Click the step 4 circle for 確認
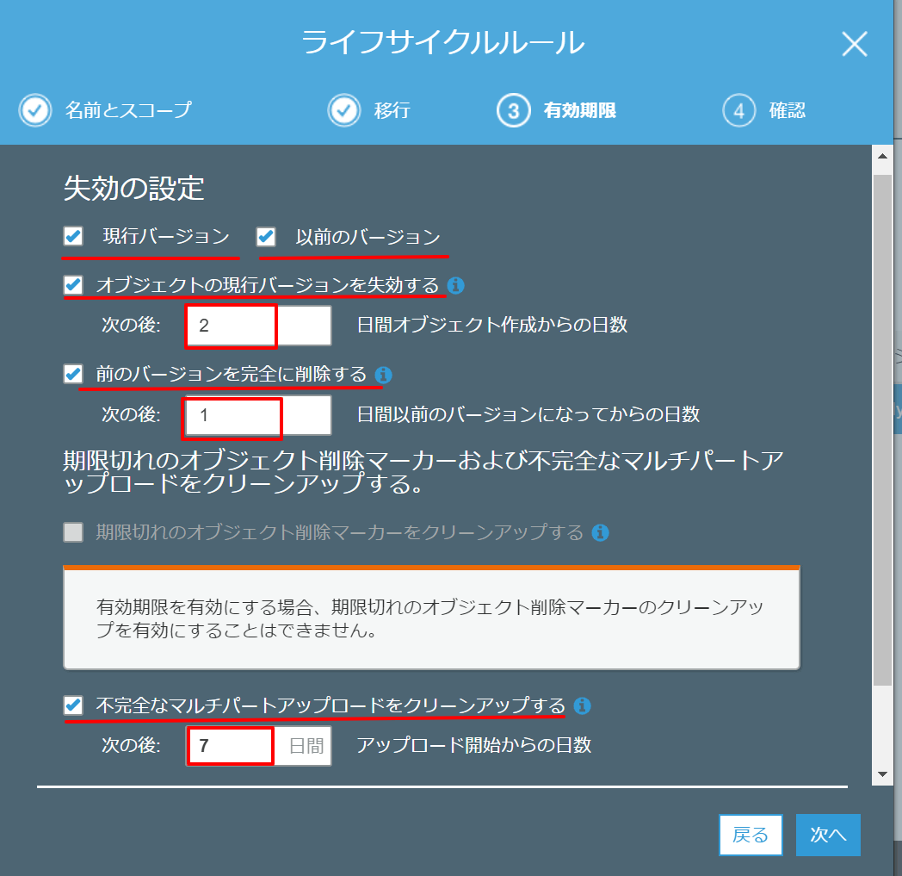The height and width of the screenshot is (876, 902). click(738, 110)
